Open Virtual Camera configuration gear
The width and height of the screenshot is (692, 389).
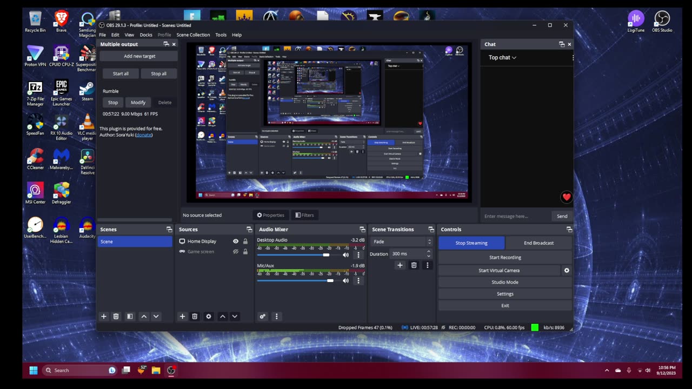pos(567,271)
